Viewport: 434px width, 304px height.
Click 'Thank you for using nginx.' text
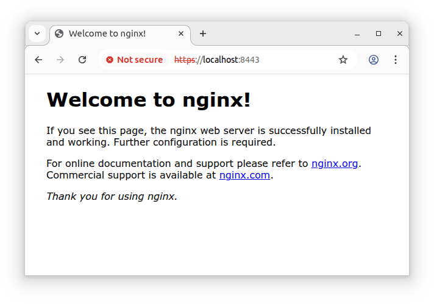point(112,196)
